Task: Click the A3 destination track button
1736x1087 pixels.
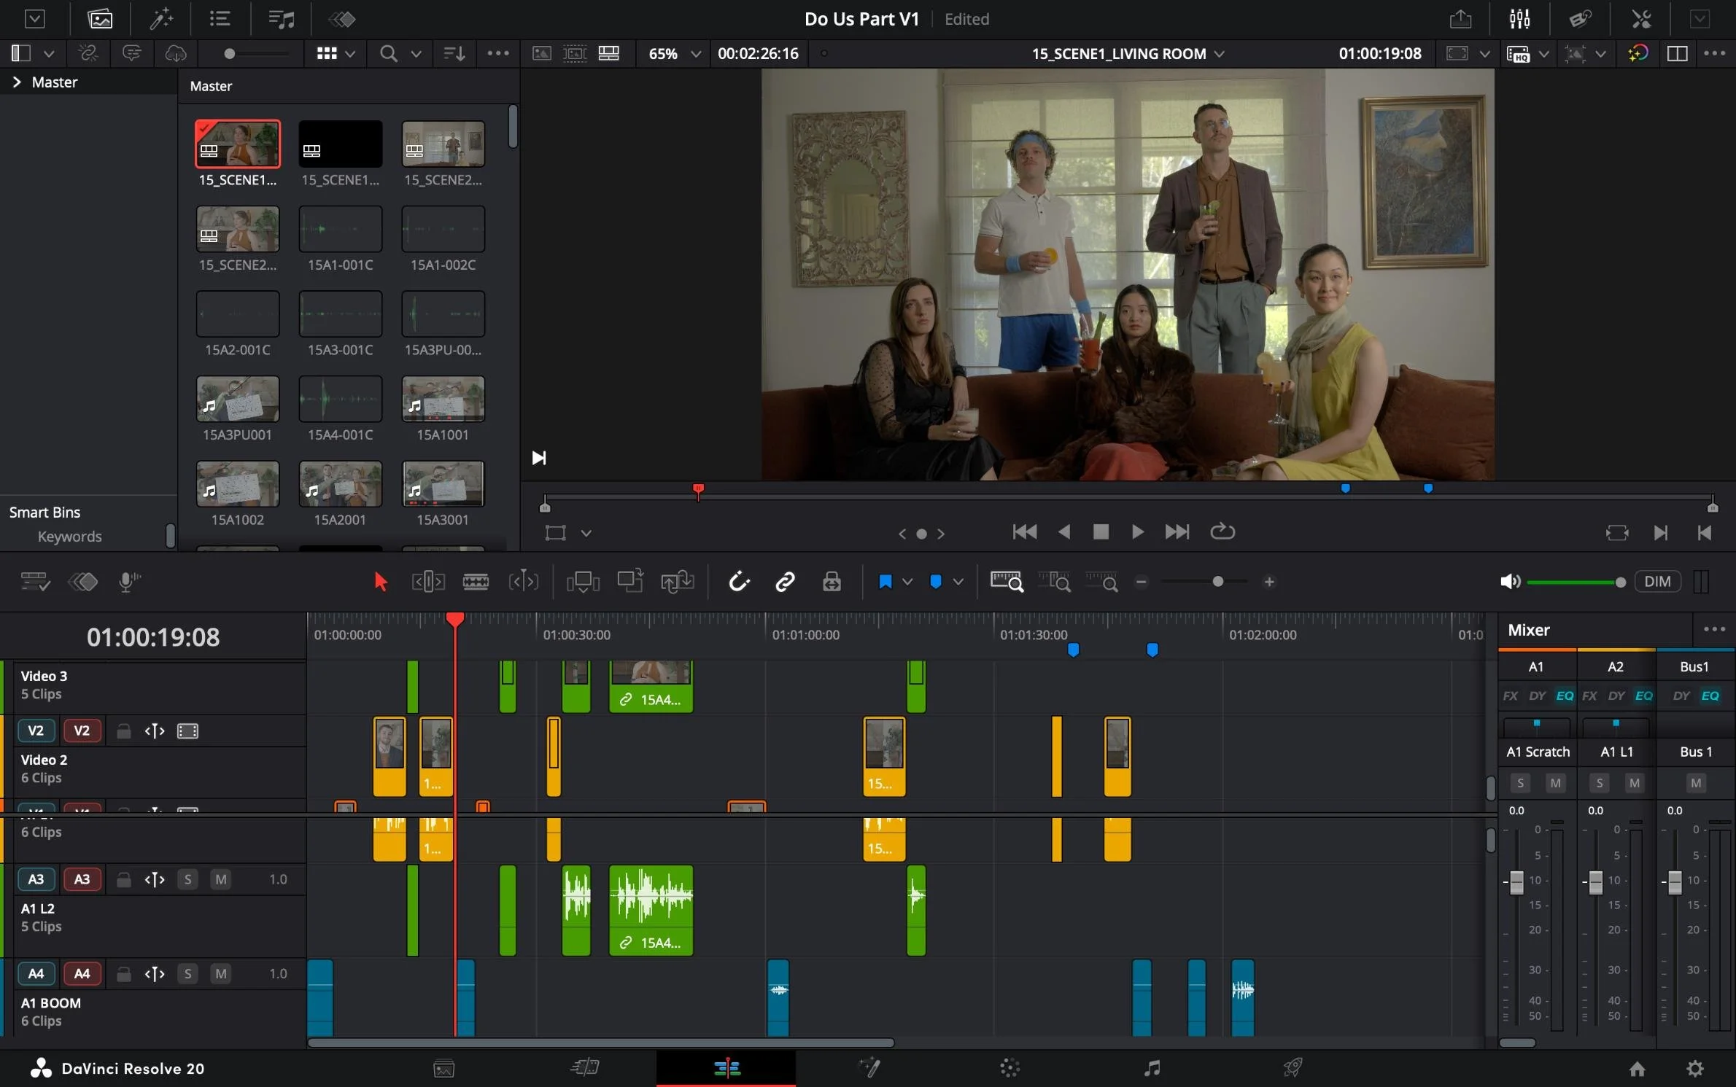Action: pos(82,880)
